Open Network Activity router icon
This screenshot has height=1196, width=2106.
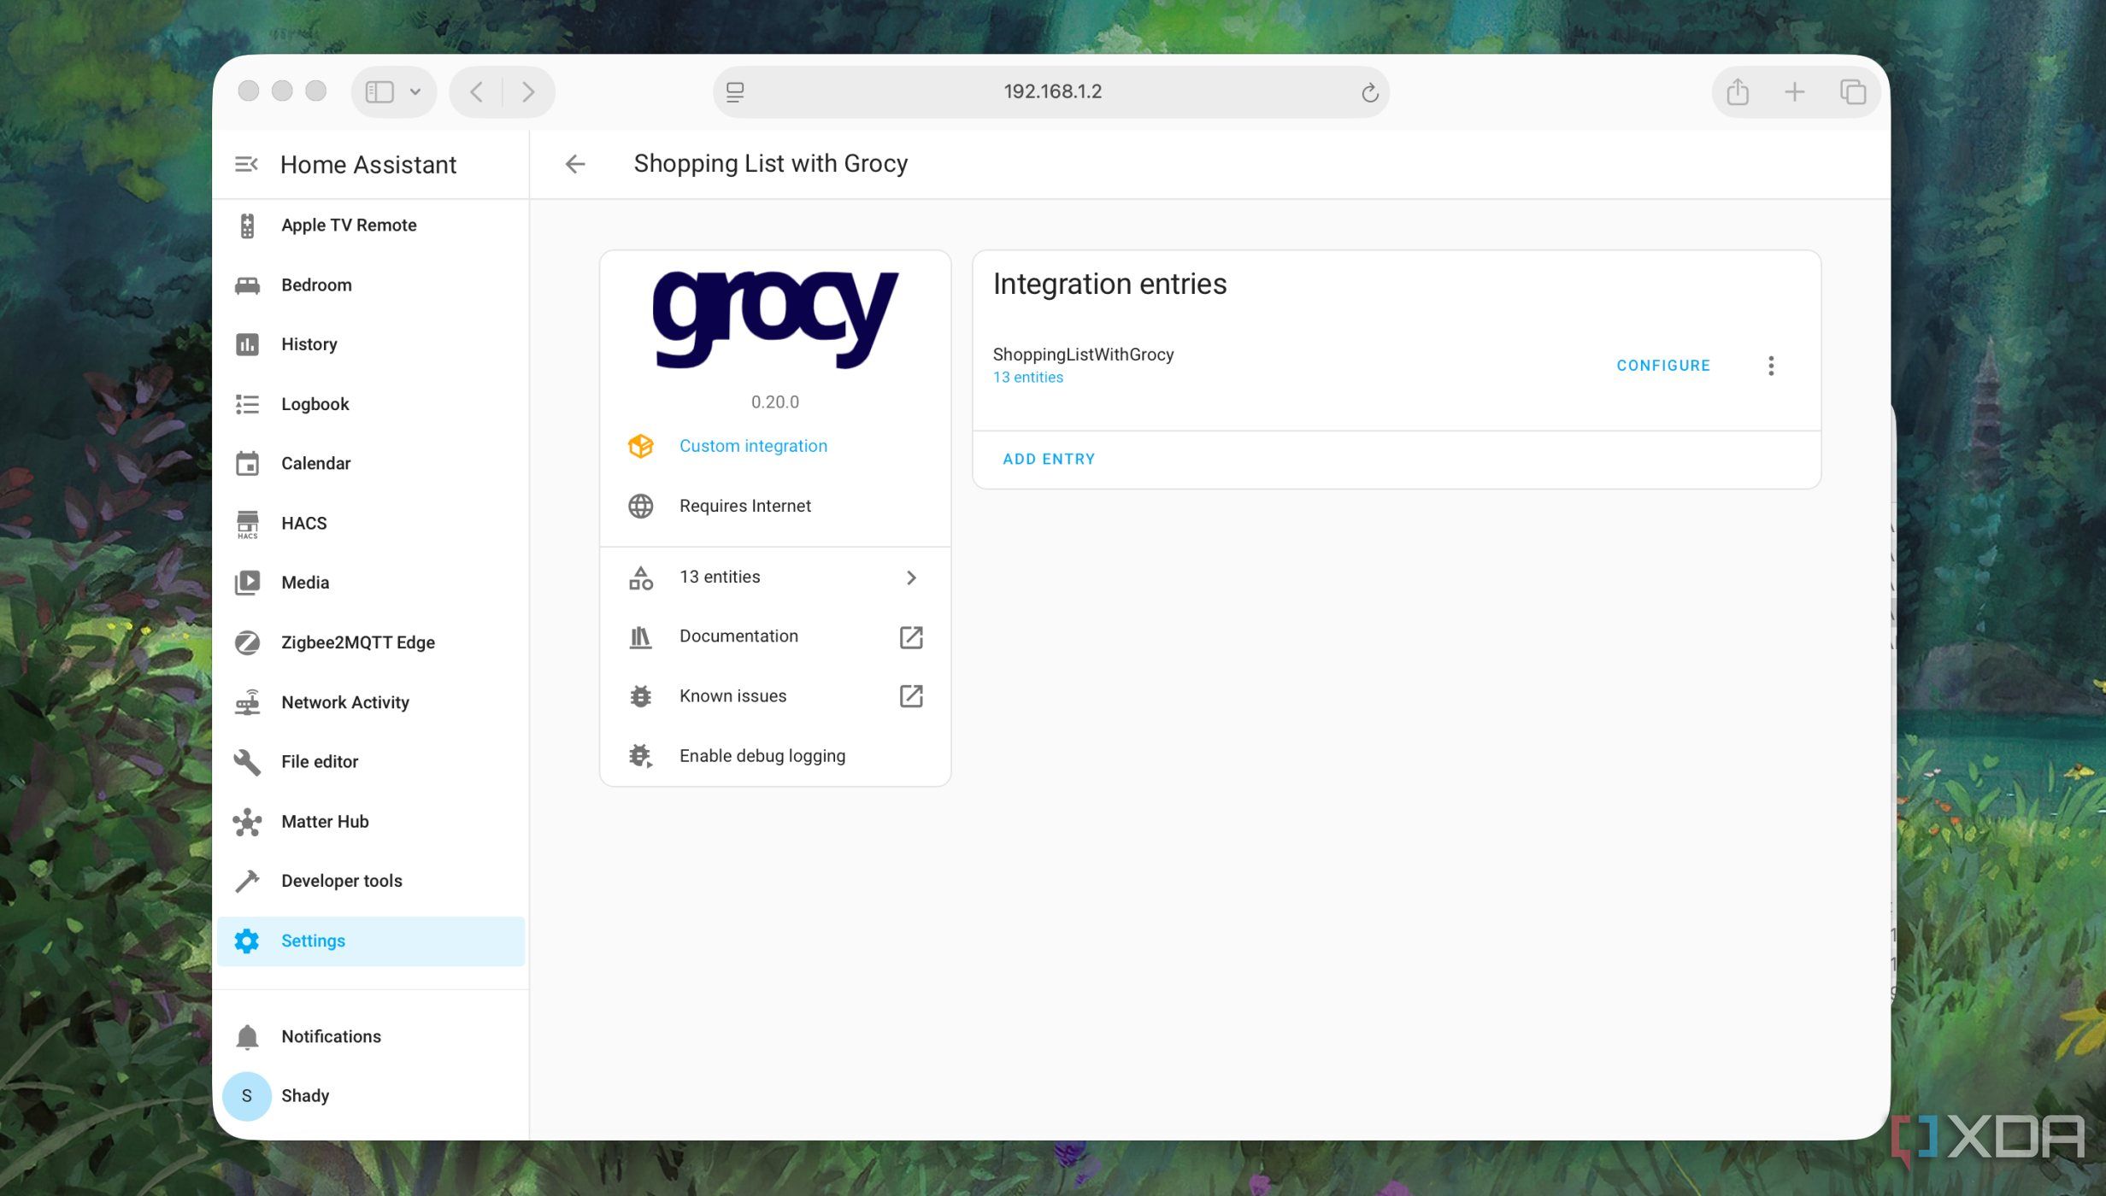(x=247, y=702)
